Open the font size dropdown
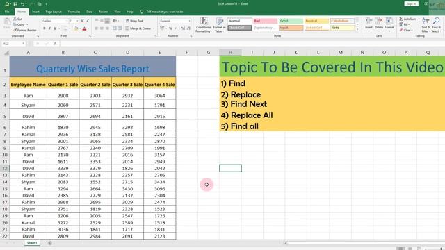This screenshot has width=445, height=250. pyautogui.click(x=77, y=21)
